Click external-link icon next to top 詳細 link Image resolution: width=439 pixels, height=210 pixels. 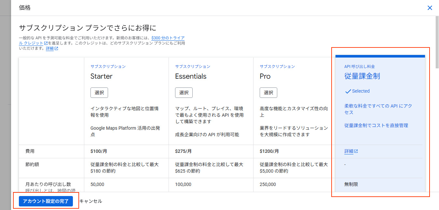point(56,48)
